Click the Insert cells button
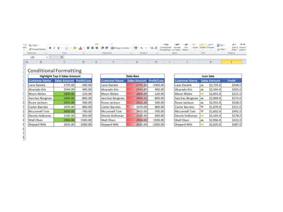This screenshot has width=283, height=212. 195,47
